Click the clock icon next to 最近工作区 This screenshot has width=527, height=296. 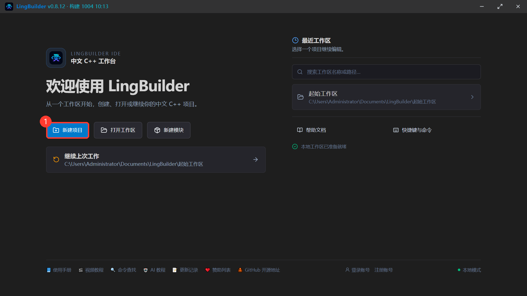[295, 41]
